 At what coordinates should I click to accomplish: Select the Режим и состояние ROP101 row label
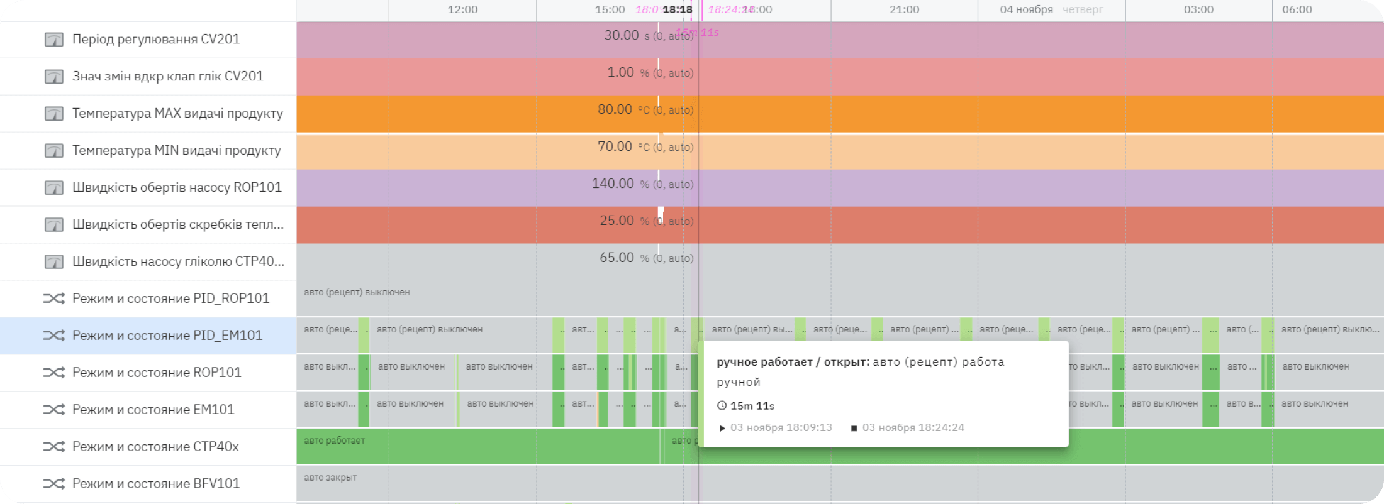click(x=157, y=373)
